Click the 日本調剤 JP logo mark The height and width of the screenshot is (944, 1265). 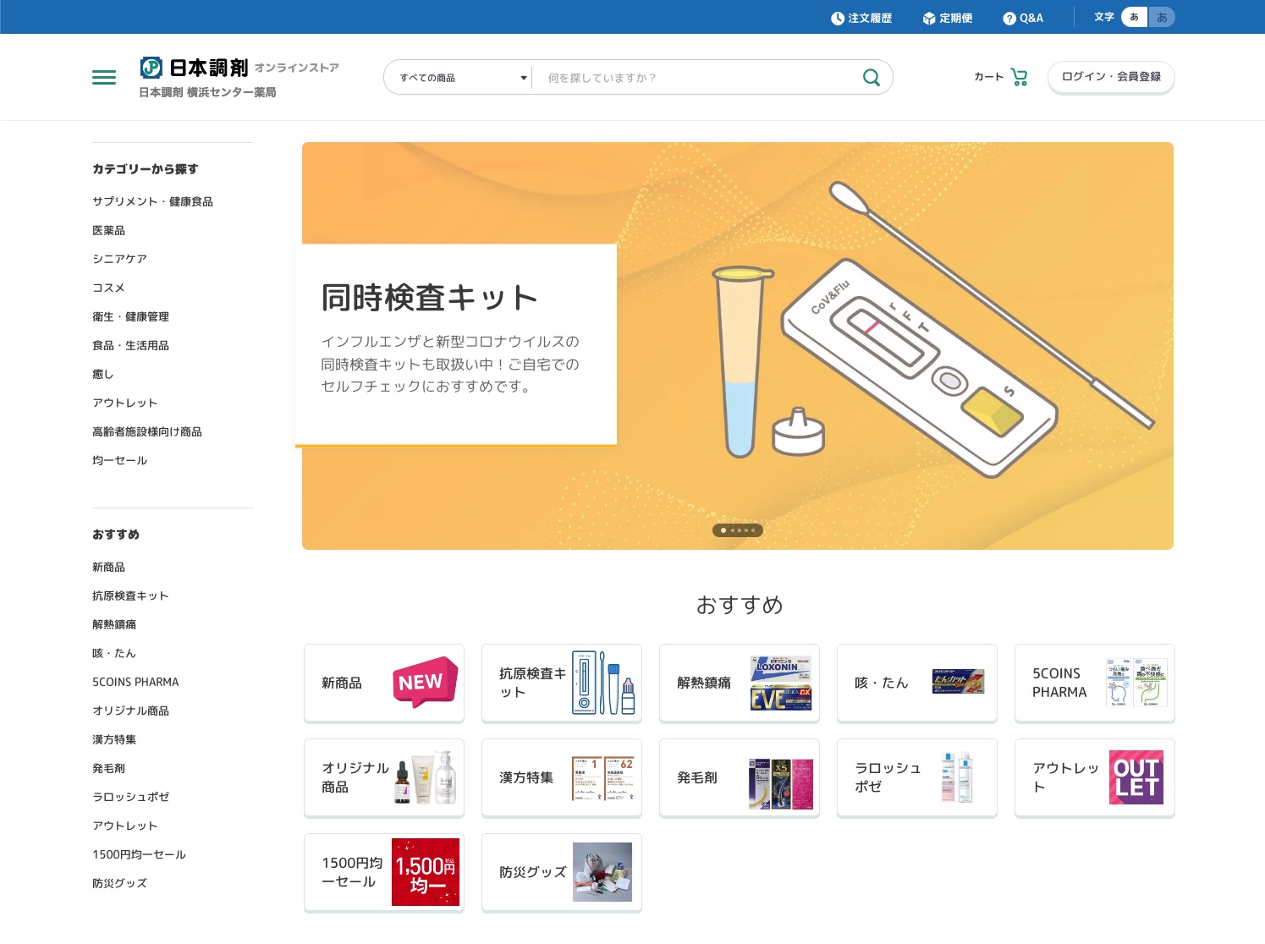(151, 68)
